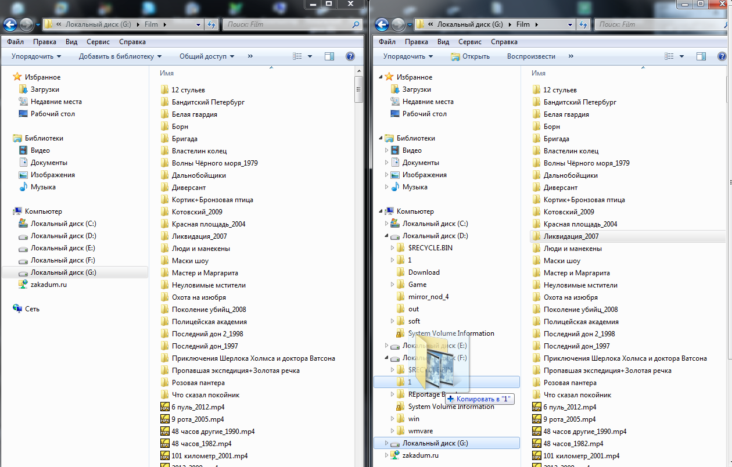Open zakadum.ru in left window sidebar

point(49,285)
